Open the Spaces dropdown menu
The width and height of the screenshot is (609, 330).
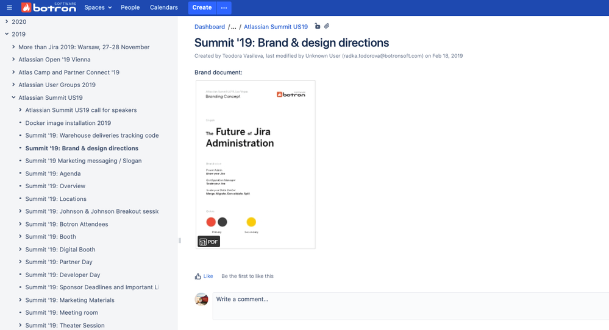pyautogui.click(x=98, y=7)
